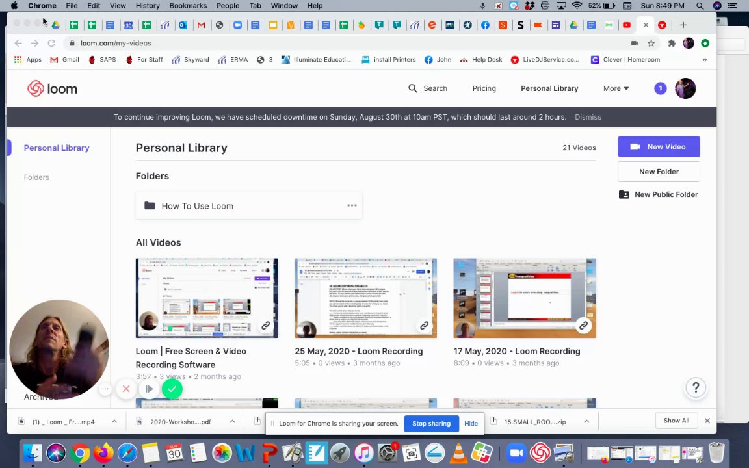Open the notifications badge showing 1
The width and height of the screenshot is (749, 468).
(660, 88)
